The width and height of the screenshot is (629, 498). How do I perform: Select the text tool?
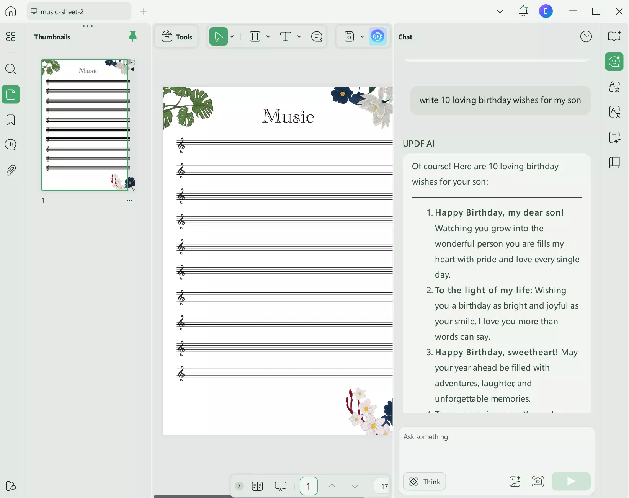click(286, 37)
